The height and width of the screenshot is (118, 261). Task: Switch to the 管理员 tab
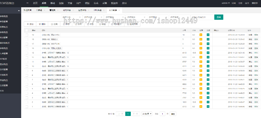[52, 10]
